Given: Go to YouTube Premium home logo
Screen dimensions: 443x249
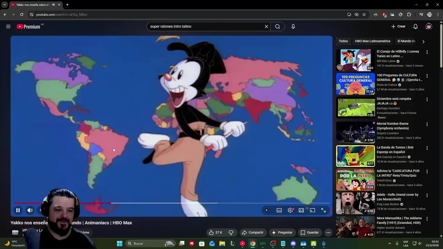Looking at the screenshot, I should point(28,27).
